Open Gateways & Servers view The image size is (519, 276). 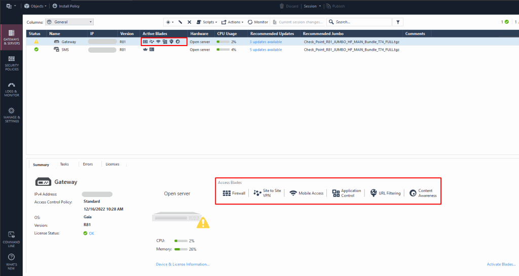tap(12, 37)
